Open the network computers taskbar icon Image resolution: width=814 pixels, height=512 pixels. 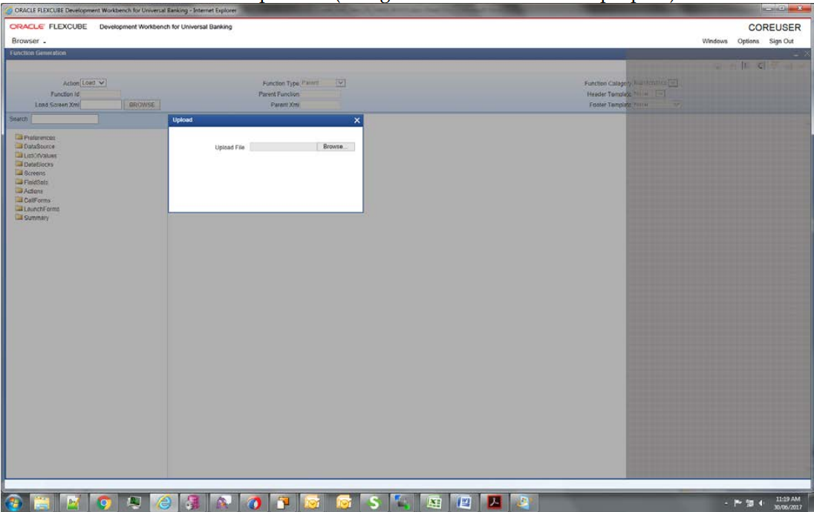[403, 502]
